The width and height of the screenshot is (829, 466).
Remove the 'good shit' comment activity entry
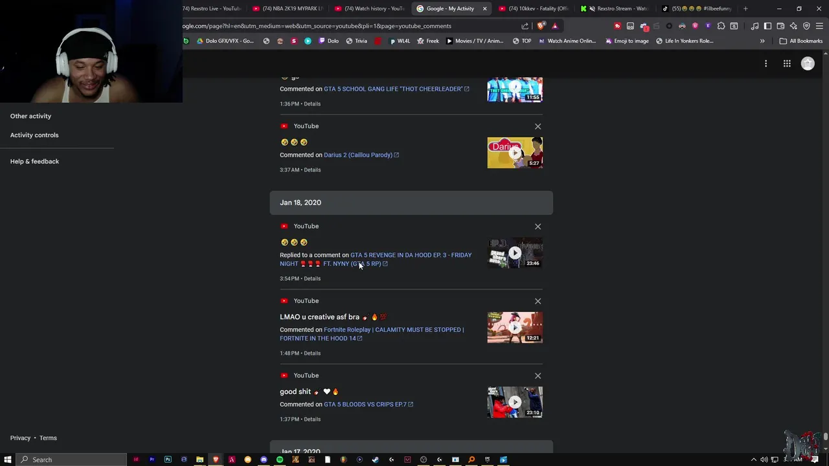(x=538, y=375)
